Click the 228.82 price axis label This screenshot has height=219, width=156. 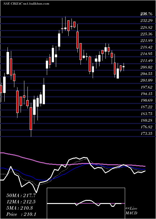coord(146,28)
